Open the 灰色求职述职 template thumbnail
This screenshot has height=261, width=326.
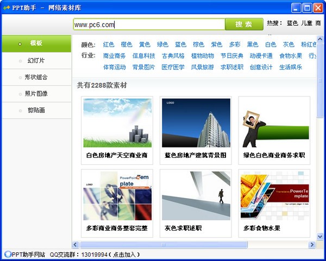pos(196,195)
